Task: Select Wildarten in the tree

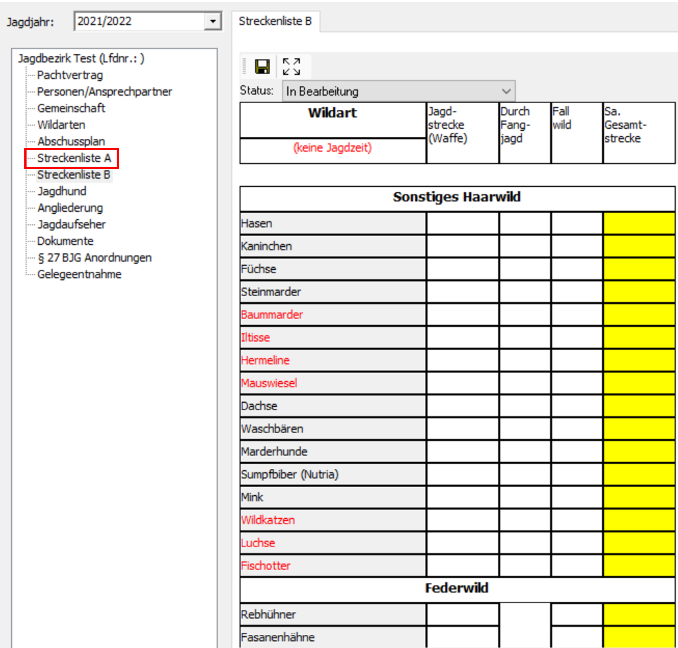Action: pos(61,125)
